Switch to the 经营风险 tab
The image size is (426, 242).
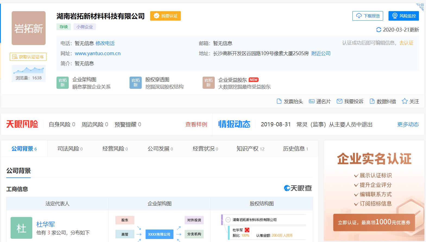point(115,149)
